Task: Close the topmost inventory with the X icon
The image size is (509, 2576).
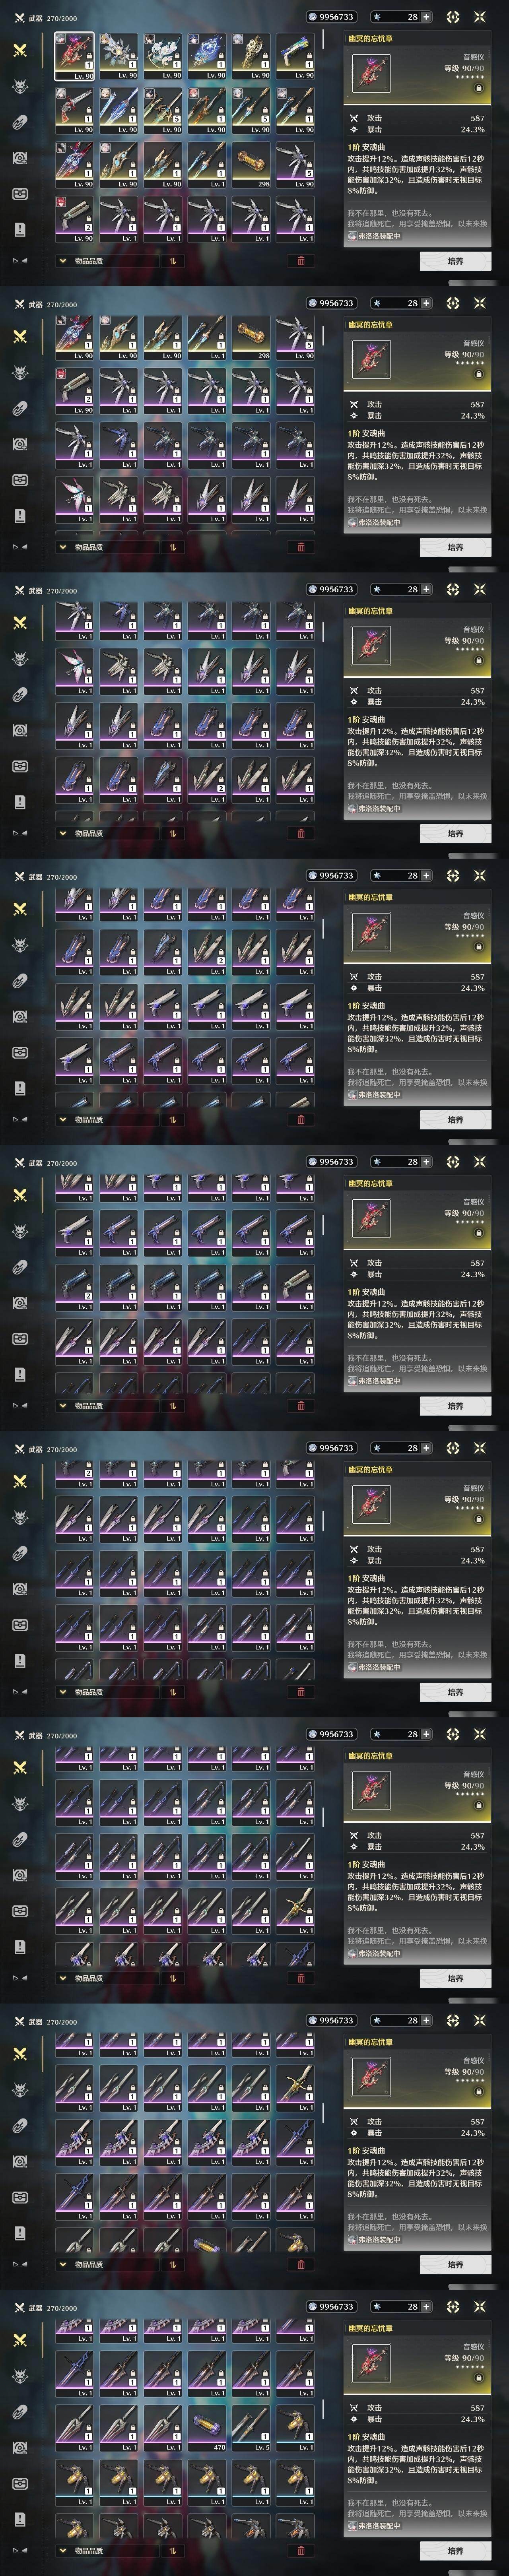Action: point(480,17)
